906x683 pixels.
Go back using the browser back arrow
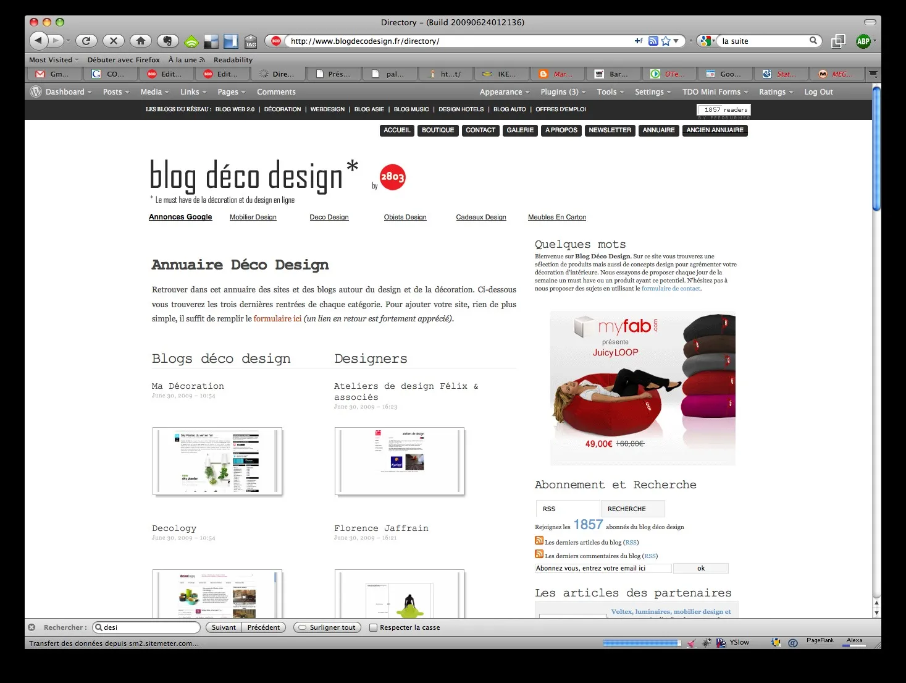tap(38, 41)
